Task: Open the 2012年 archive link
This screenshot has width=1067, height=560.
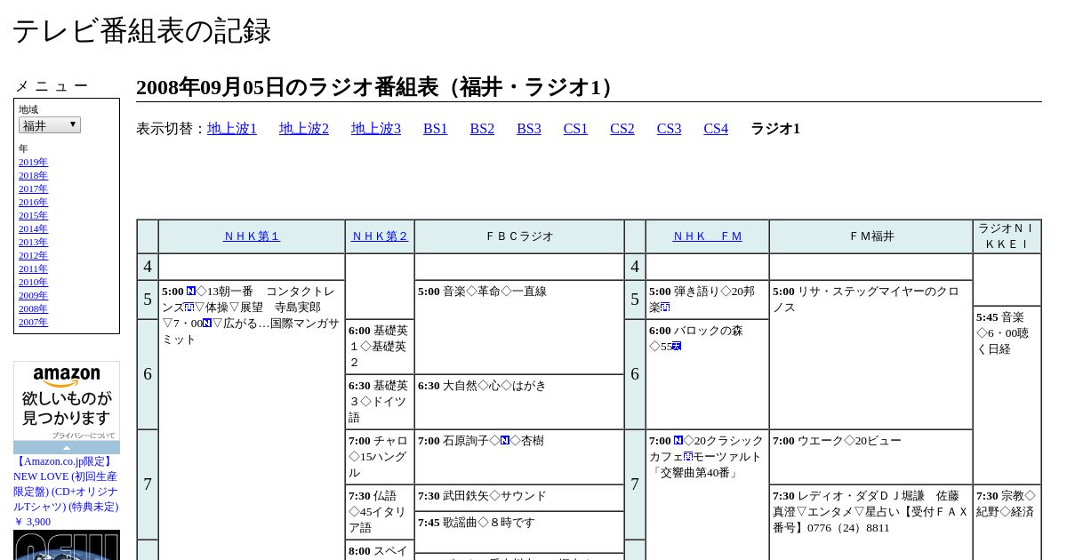Action: tap(33, 255)
